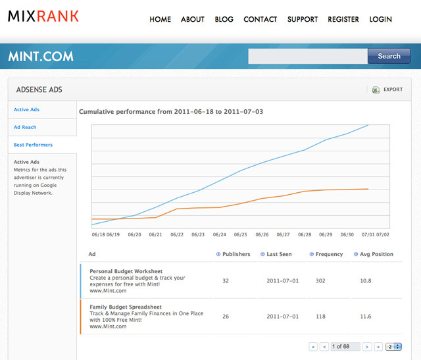The image size is (421, 360).
Task: Click help icon beside Avg Position column
Action: [x=355, y=254]
